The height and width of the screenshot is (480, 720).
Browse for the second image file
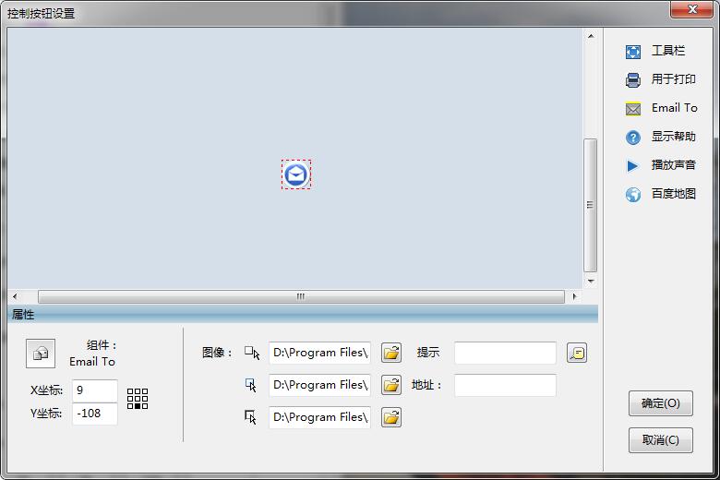[391, 385]
